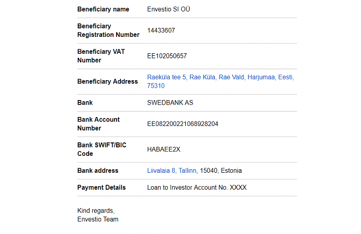Click the Payment Details label
Viewport: 361px width, 234px height.
[102, 188]
